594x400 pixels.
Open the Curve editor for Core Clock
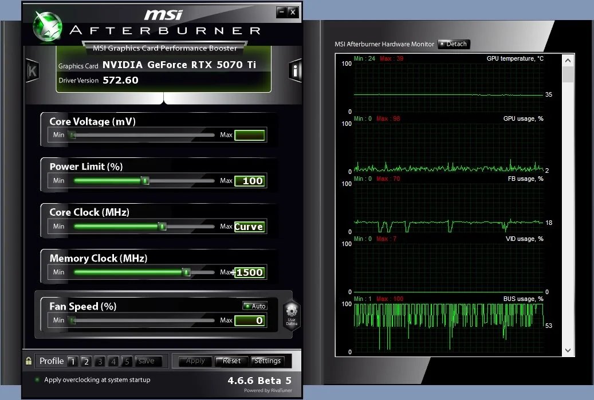pos(249,227)
